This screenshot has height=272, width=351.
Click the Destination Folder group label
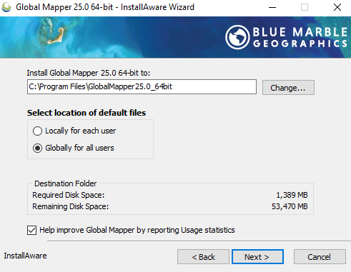click(x=65, y=183)
